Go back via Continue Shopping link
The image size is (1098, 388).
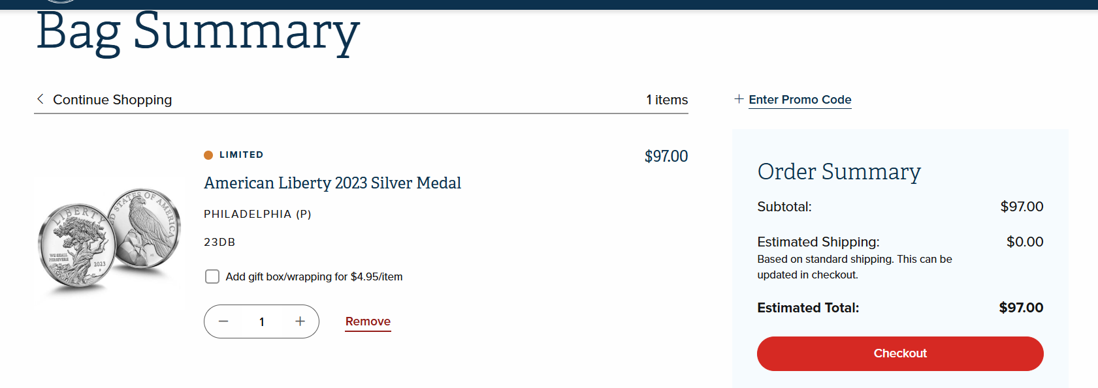click(112, 100)
